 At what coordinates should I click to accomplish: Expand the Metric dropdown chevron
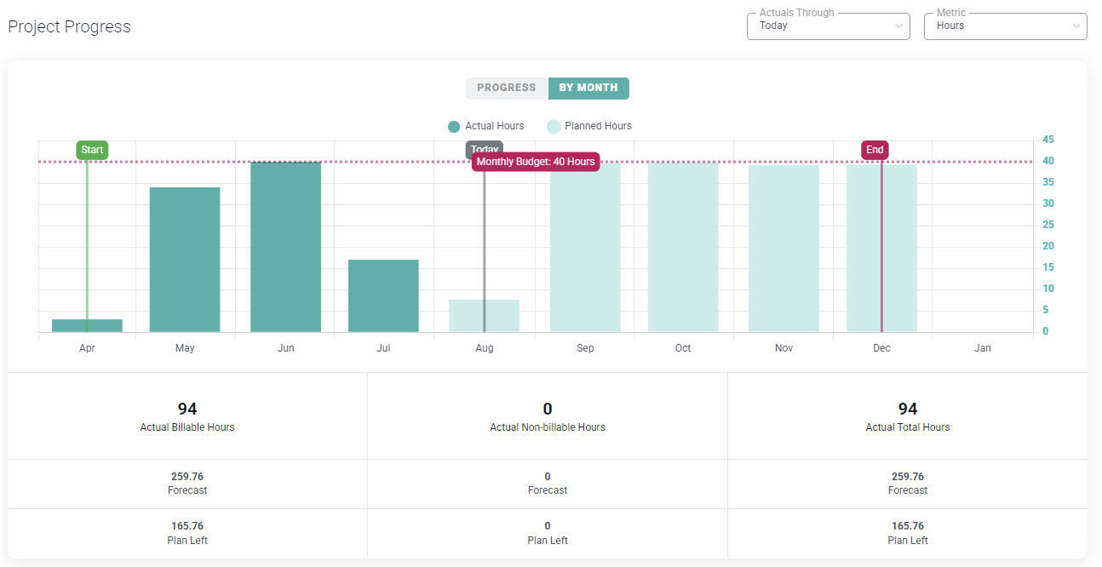click(1076, 26)
